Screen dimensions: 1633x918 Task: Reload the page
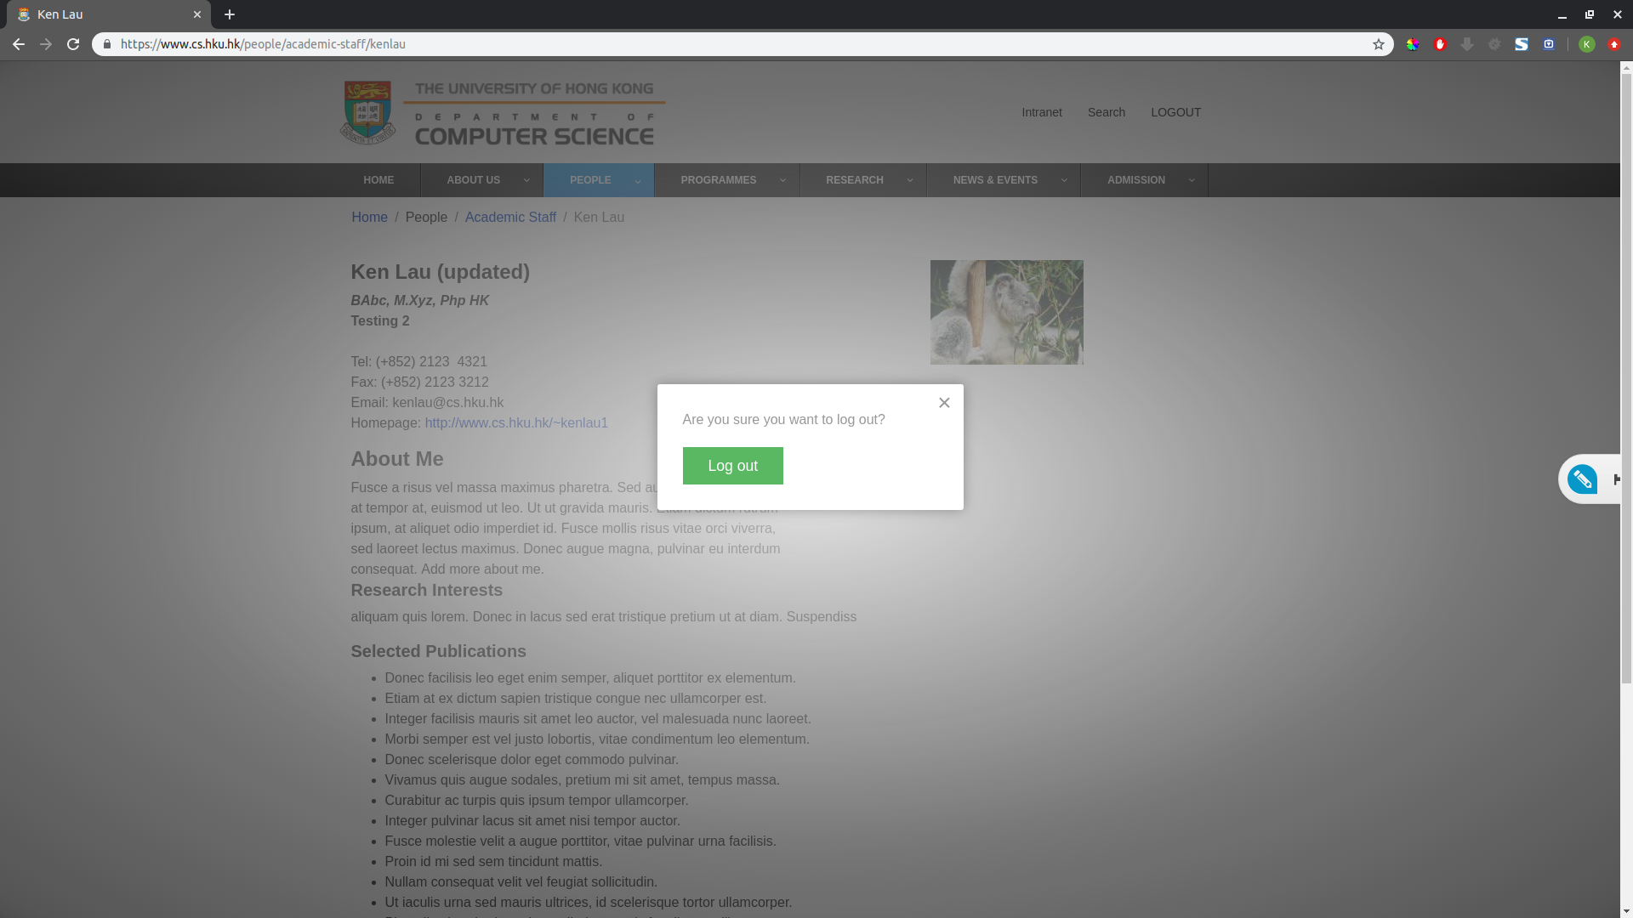point(73,44)
